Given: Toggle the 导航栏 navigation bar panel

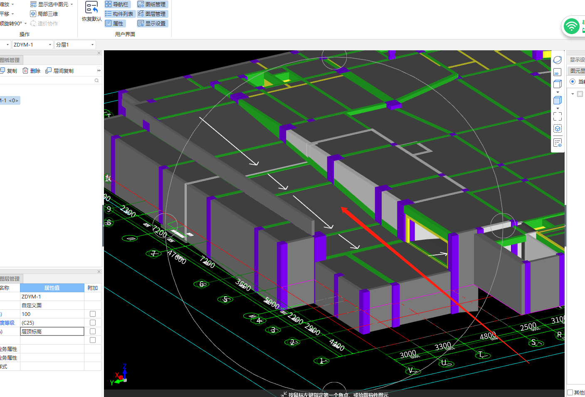Looking at the screenshot, I should (x=117, y=4).
